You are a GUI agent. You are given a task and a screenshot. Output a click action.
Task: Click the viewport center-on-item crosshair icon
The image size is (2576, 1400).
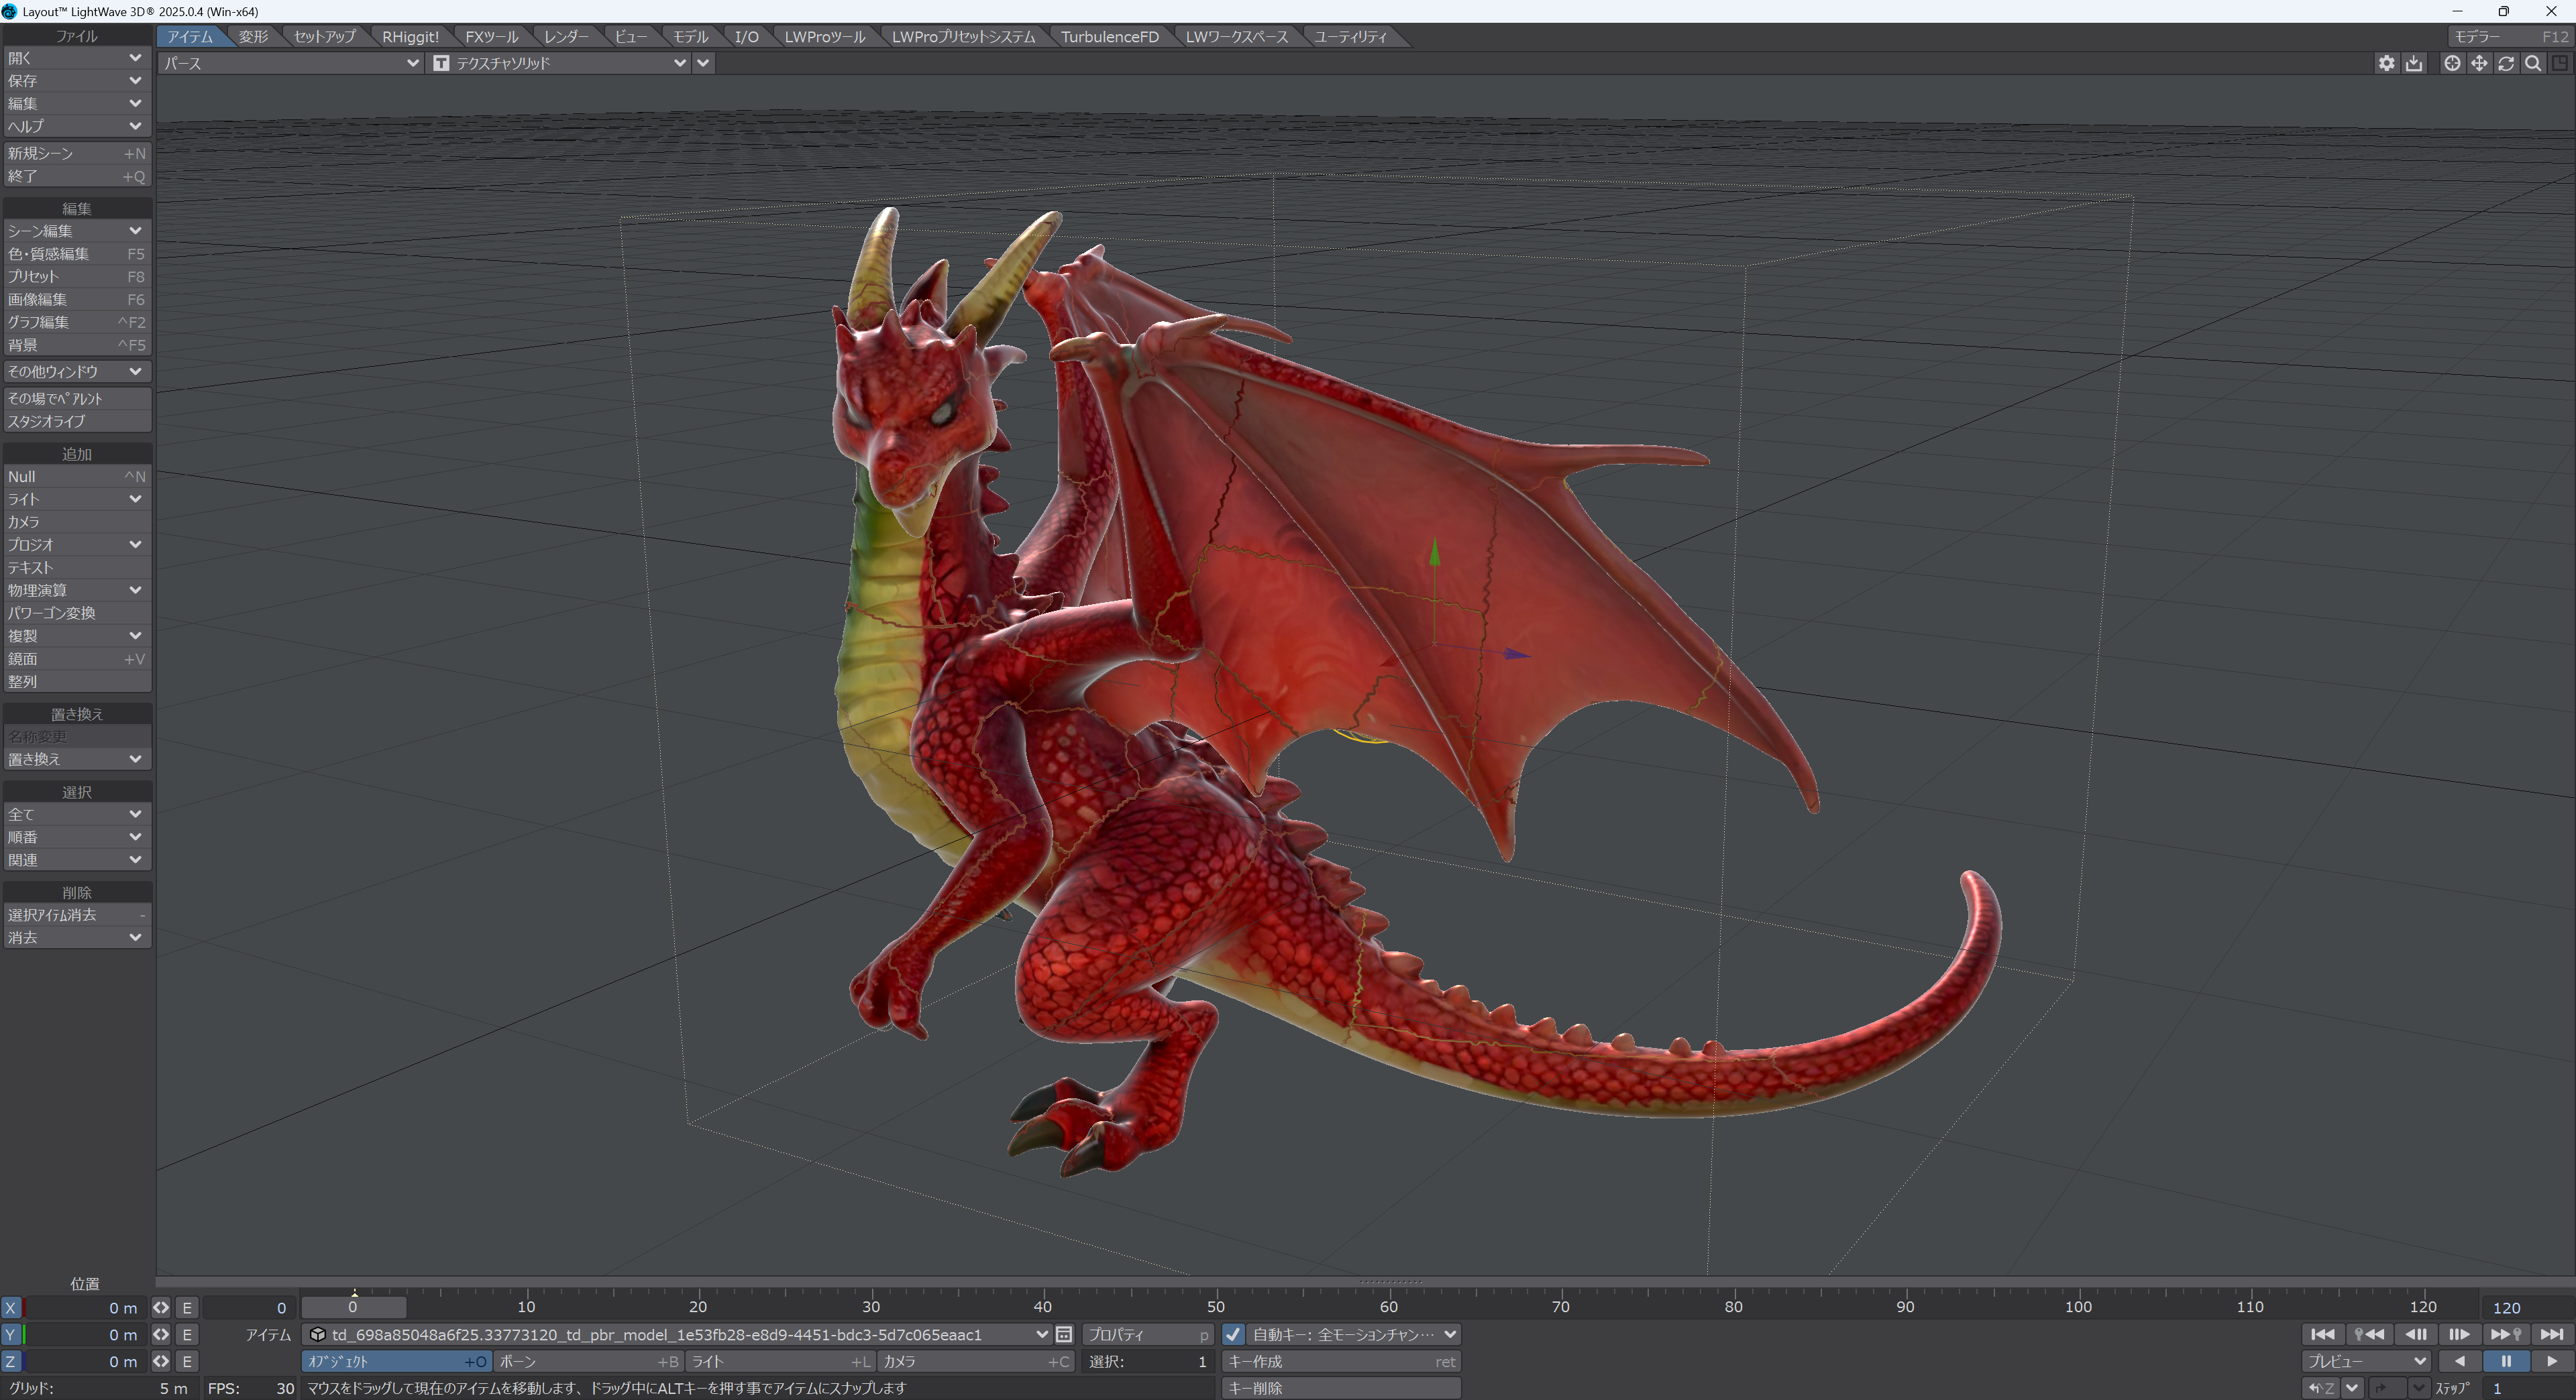tap(2452, 63)
